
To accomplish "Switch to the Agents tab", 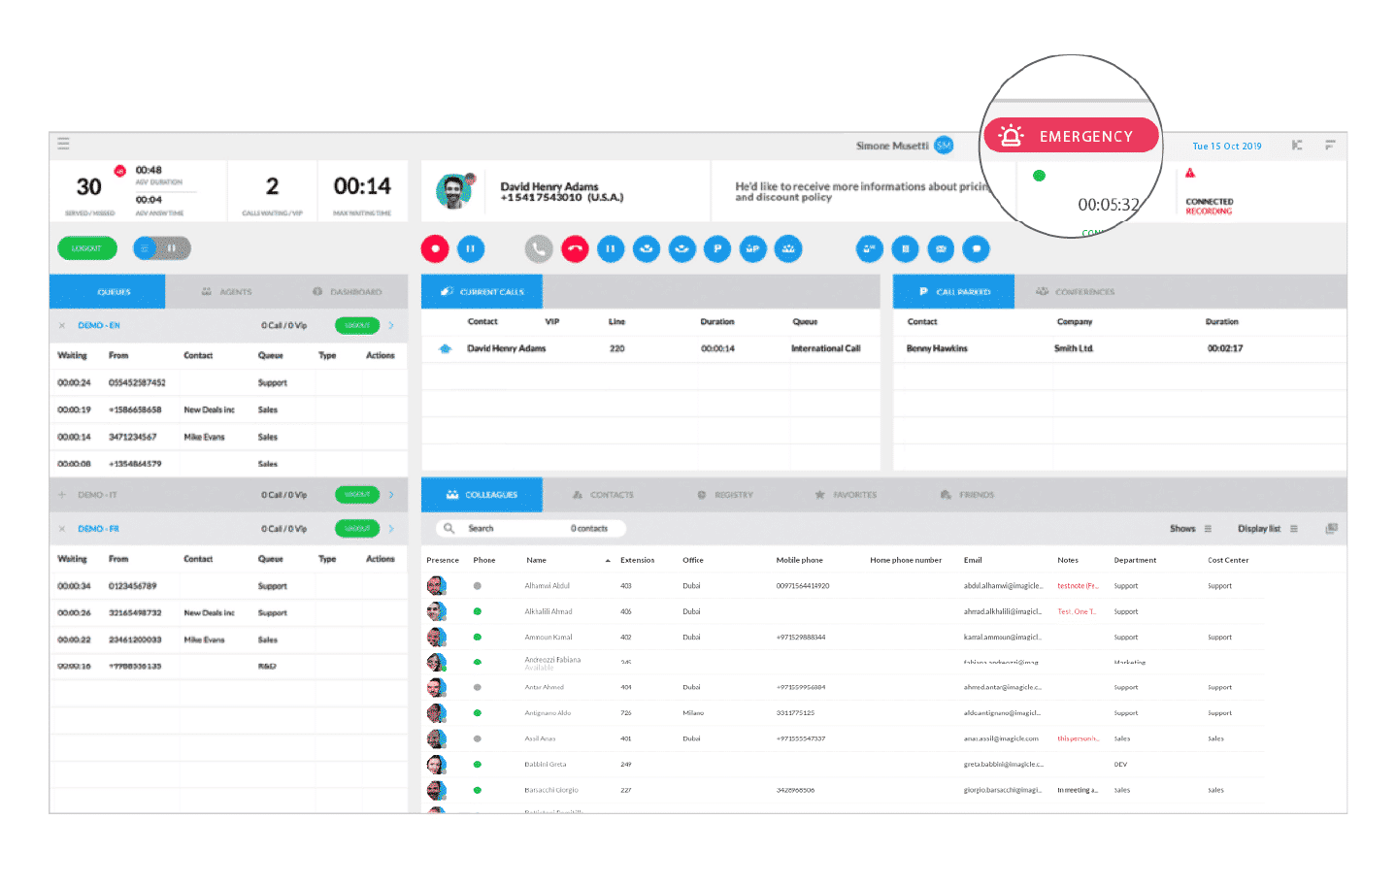I will point(227,292).
